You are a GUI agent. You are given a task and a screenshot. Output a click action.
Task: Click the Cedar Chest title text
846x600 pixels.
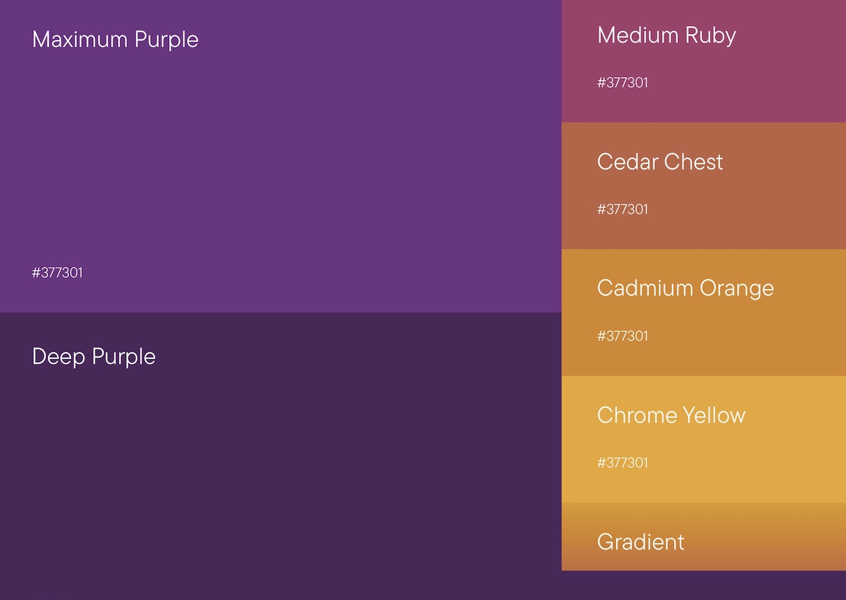[x=660, y=162]
